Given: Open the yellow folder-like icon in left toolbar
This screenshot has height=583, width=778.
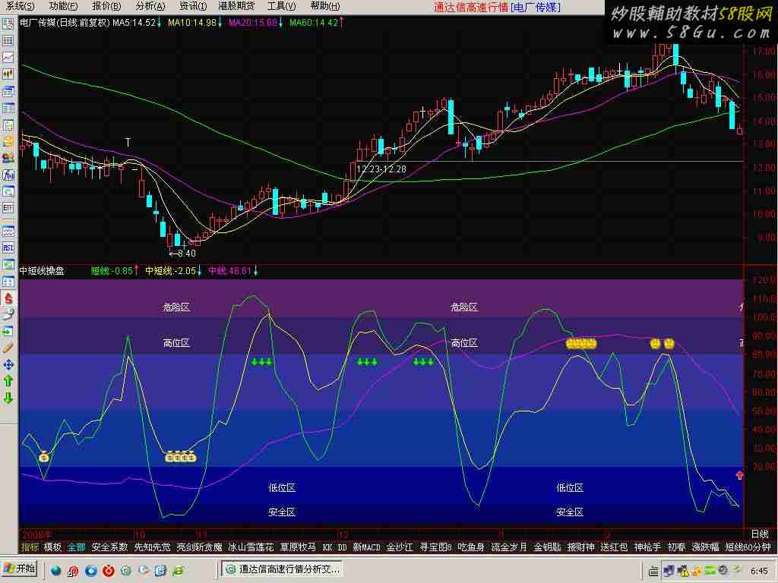Looking at the screenshot, I should pyautogui.click(x=8, y=142).
